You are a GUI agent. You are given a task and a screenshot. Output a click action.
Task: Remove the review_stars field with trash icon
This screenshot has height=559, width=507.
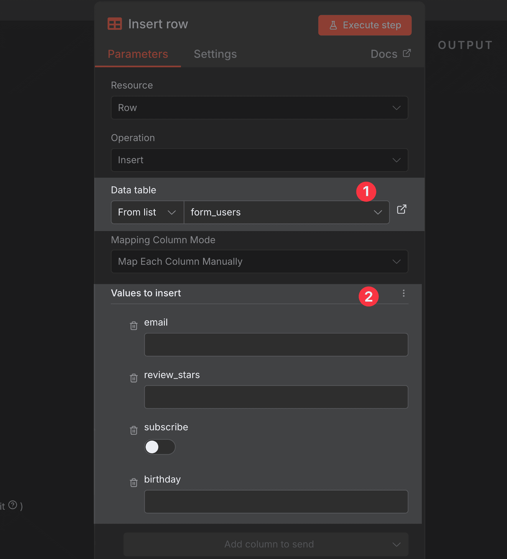coord(134,378)
